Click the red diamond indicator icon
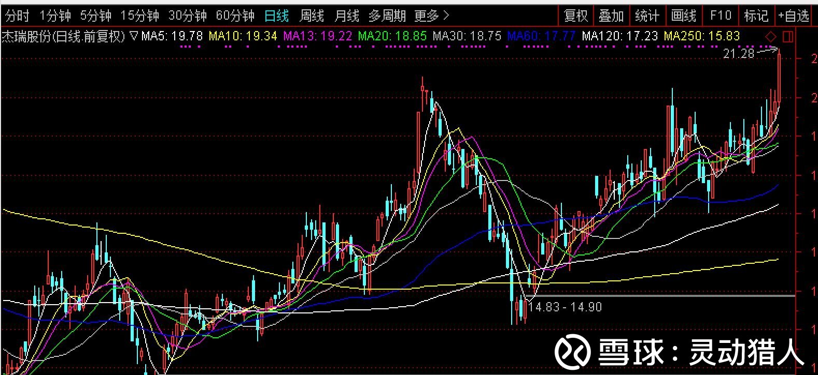 point(771,37)
